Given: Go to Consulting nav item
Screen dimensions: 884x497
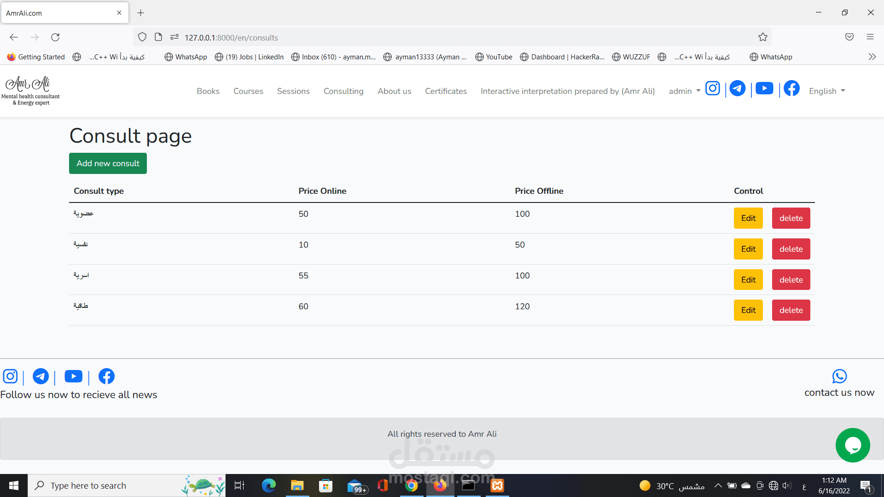Looking at the screenshot, I should 343,91.
